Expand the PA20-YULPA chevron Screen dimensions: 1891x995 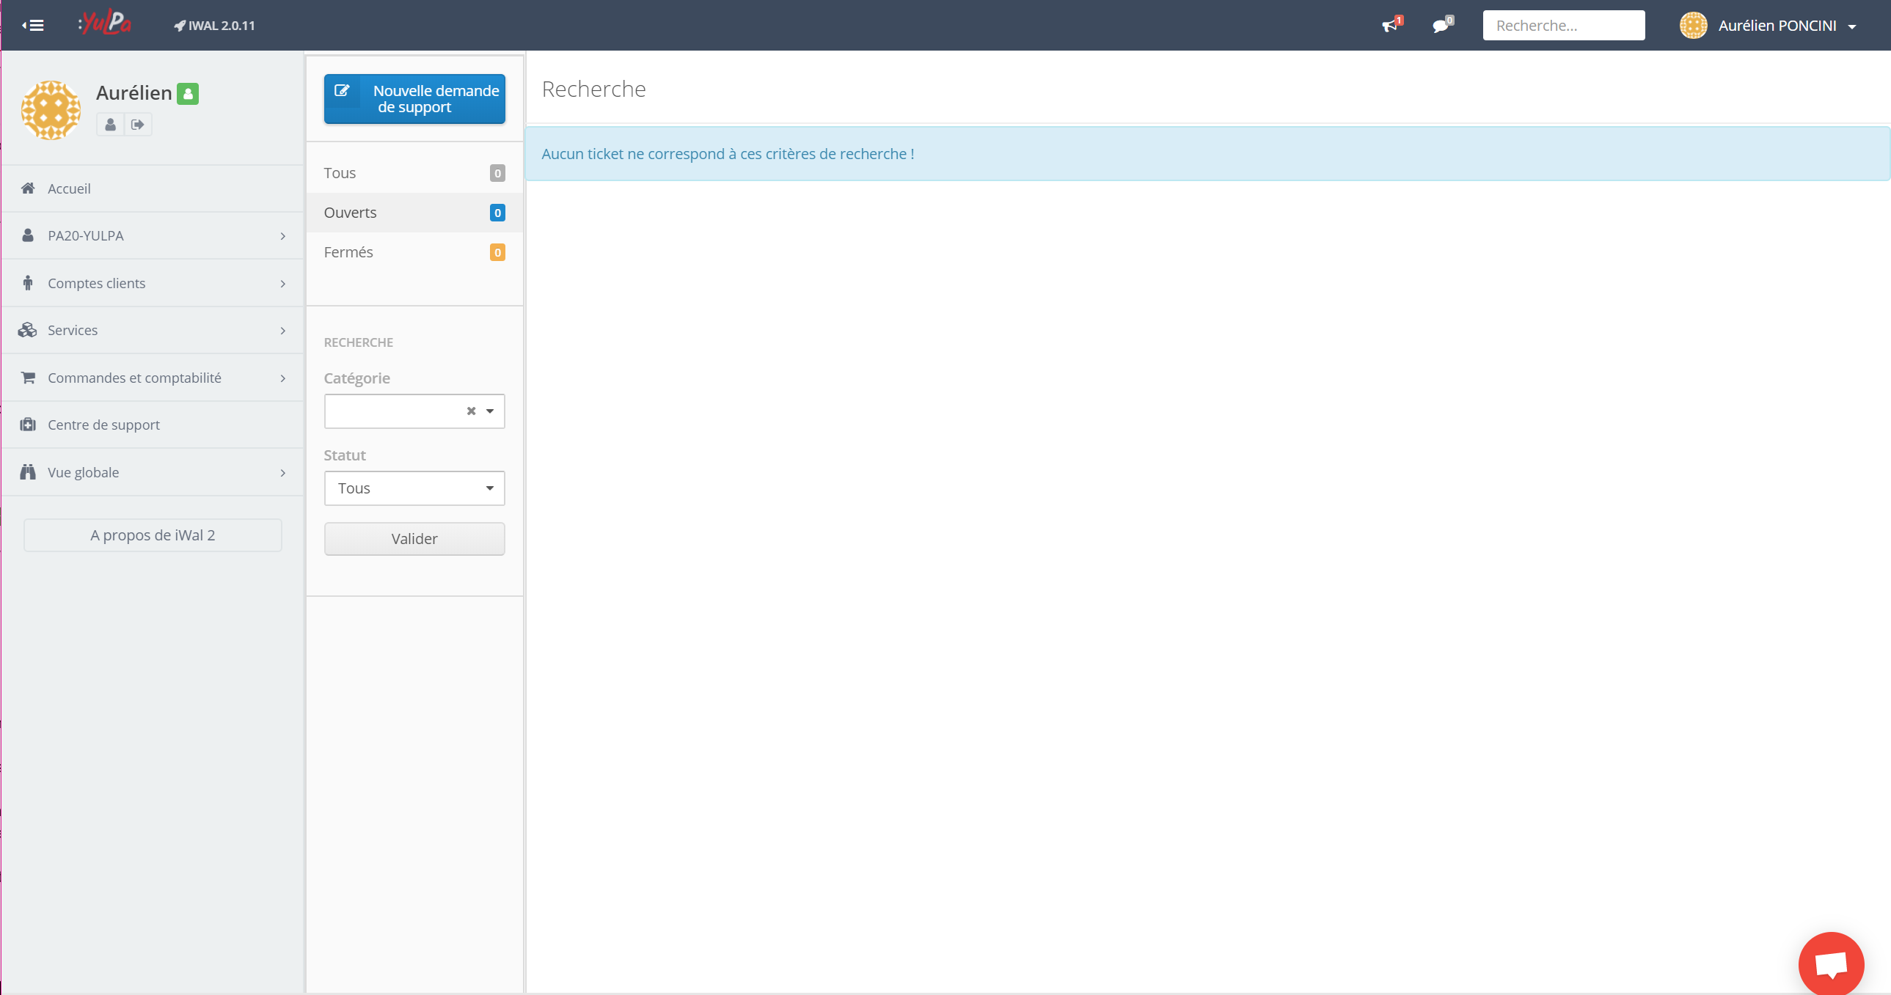point(282,235)
